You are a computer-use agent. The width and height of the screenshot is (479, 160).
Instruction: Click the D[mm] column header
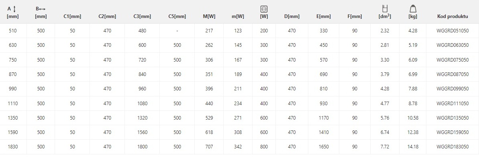[292, 16]
